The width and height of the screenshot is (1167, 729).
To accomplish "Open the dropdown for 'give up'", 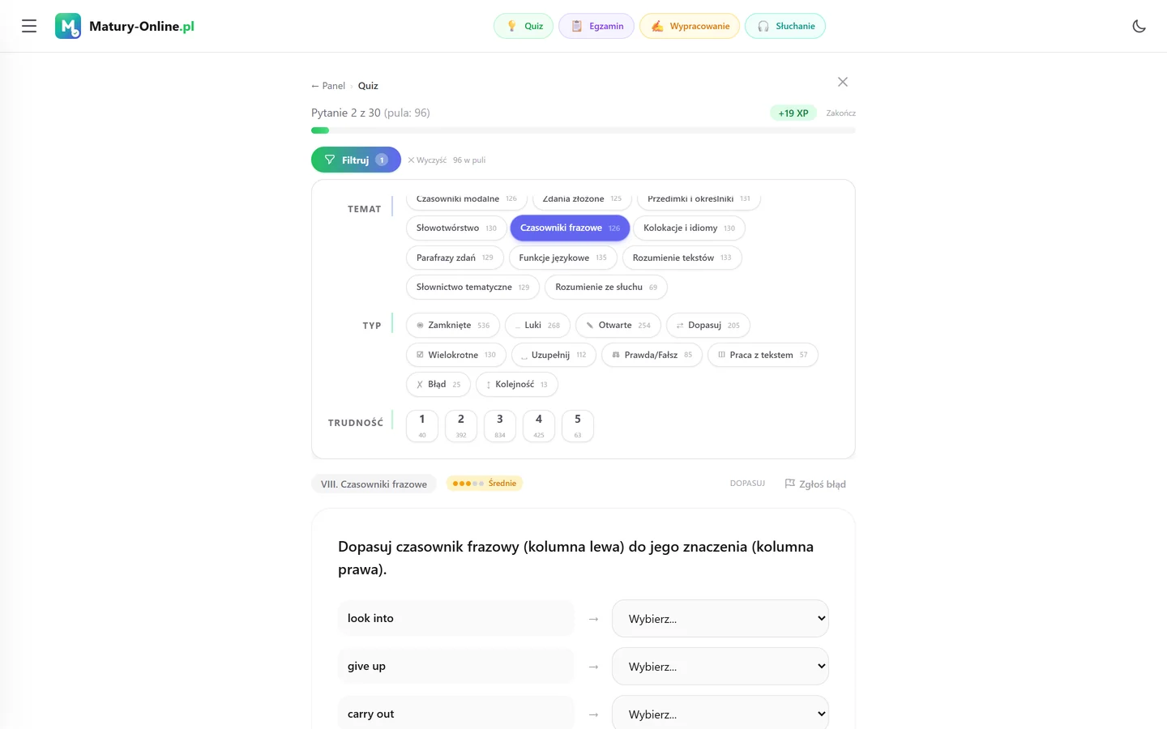I will 720,667.
